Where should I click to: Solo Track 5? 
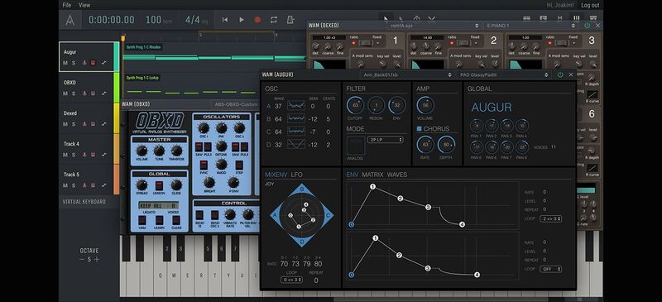(x=74, y=185)
